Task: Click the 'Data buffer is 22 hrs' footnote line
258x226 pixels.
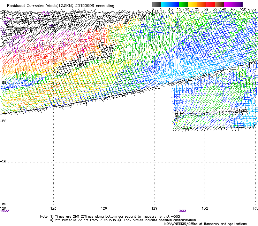Action: point(123,220)
